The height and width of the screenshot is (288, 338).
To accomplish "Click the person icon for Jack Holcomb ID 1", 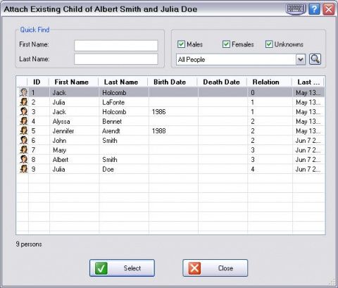I will [24, 92].
